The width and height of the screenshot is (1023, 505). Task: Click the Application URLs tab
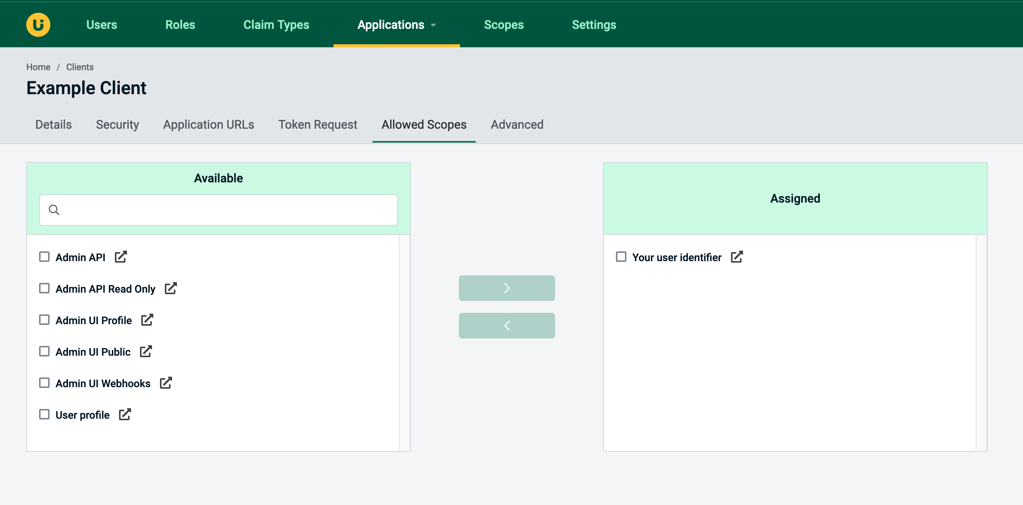(x=208, y=125)
